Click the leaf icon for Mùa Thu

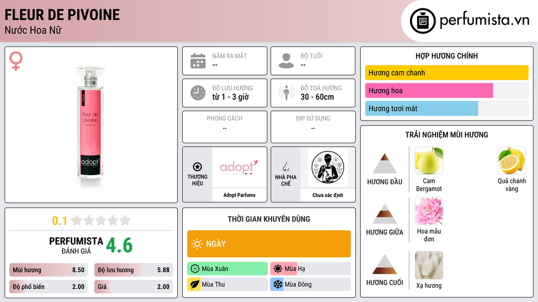tap(194, 284)
